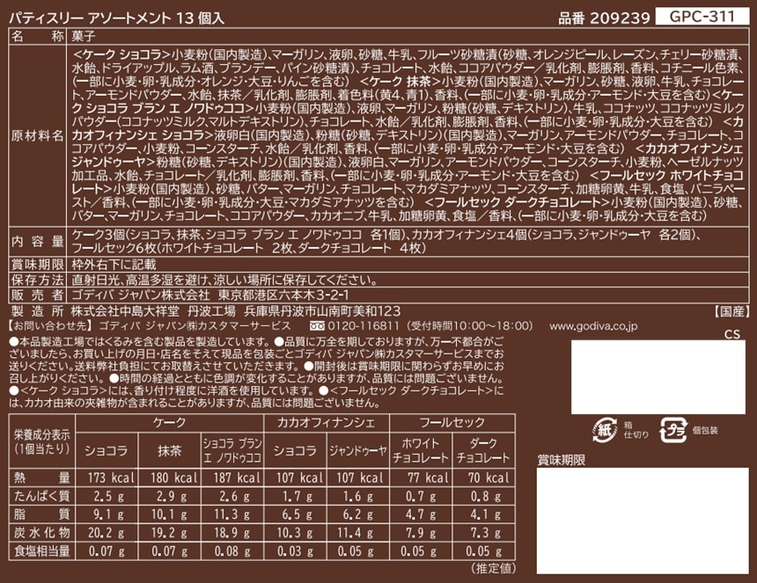
Task: Click the 原材料名 row label
Action: coord(36,135)
